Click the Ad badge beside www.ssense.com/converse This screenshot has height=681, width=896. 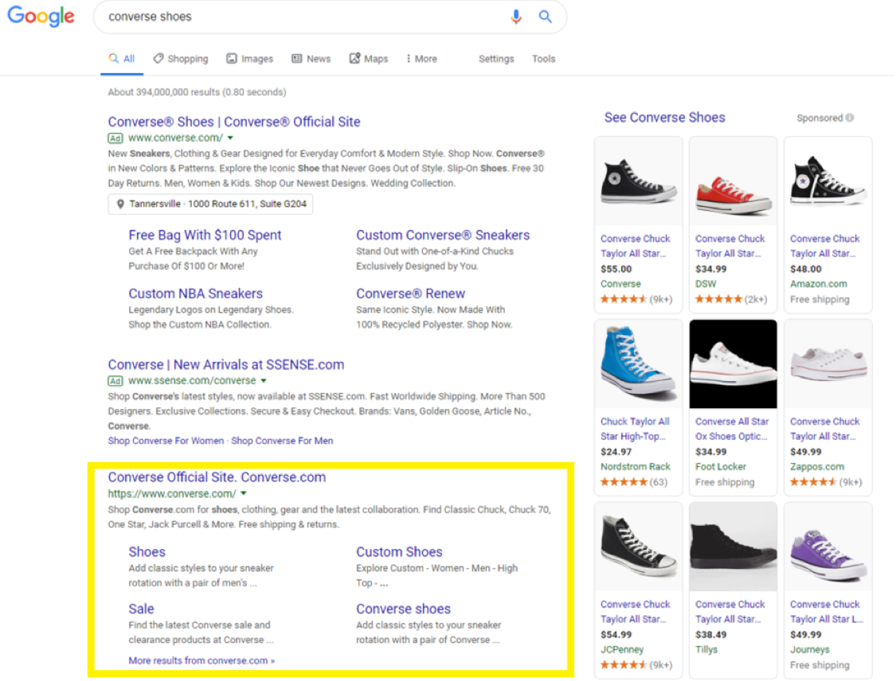(x=115, y=381)
